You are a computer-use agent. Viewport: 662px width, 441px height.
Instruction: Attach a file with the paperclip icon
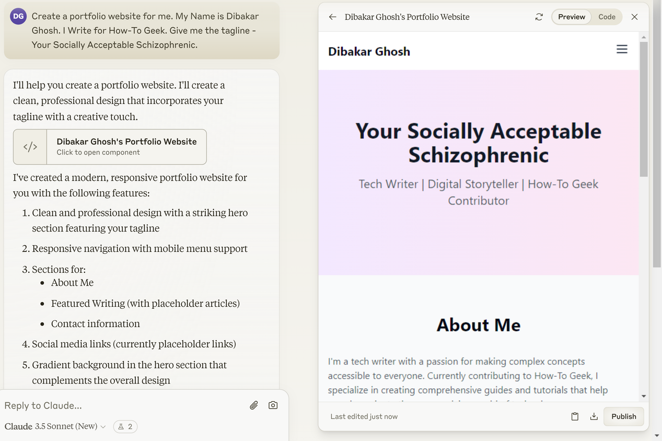(254, 405)
